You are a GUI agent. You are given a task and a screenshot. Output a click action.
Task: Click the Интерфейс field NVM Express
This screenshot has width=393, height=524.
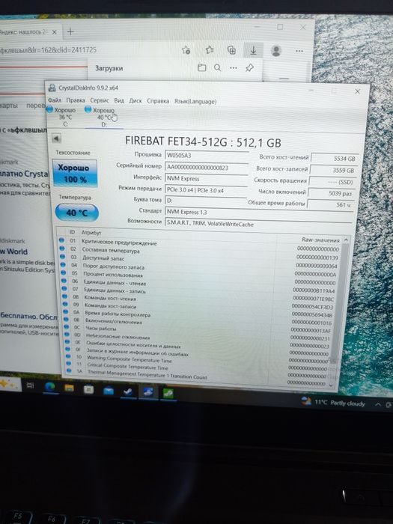[206, 179]
